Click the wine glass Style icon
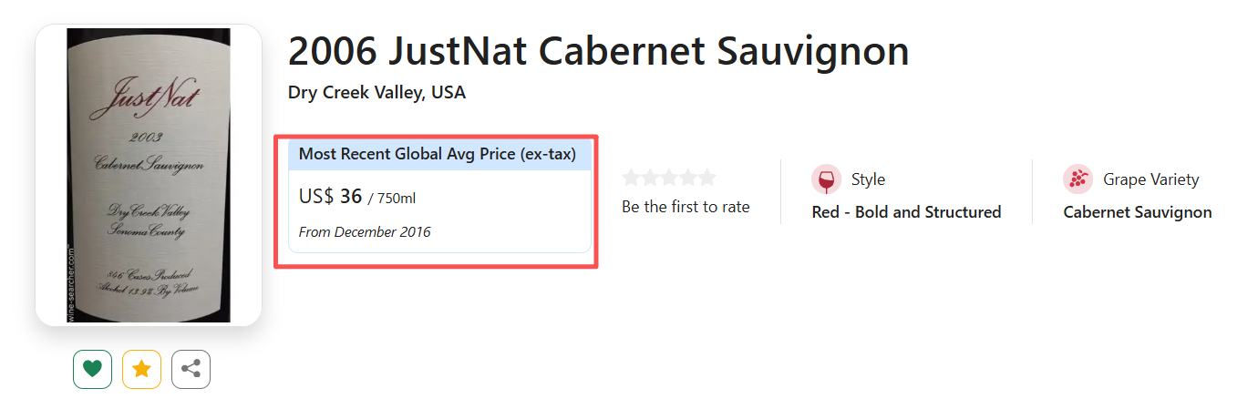The image size is (1258, 409). click(x=826, y=179)
